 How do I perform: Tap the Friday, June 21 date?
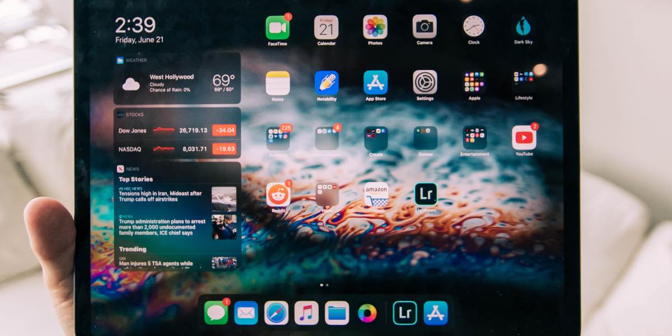point(139,40)
